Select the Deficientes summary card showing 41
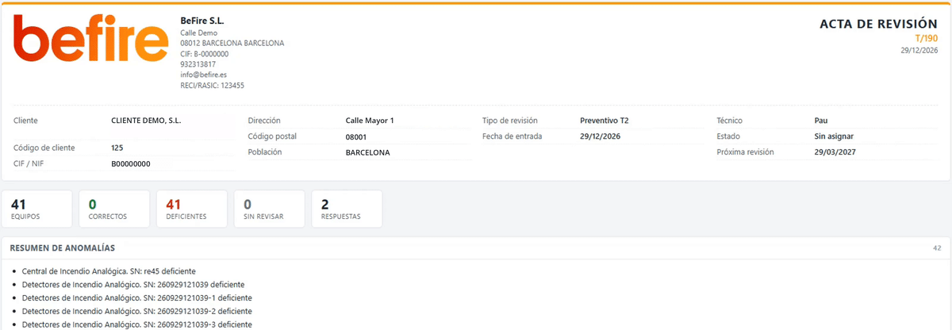The height and width of the screenshot is (330, 952). point(192,209)
